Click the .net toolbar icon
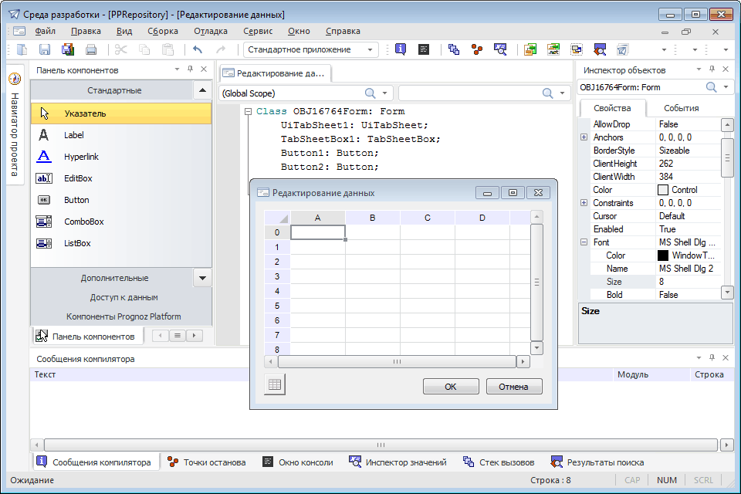 coord(553,49)
